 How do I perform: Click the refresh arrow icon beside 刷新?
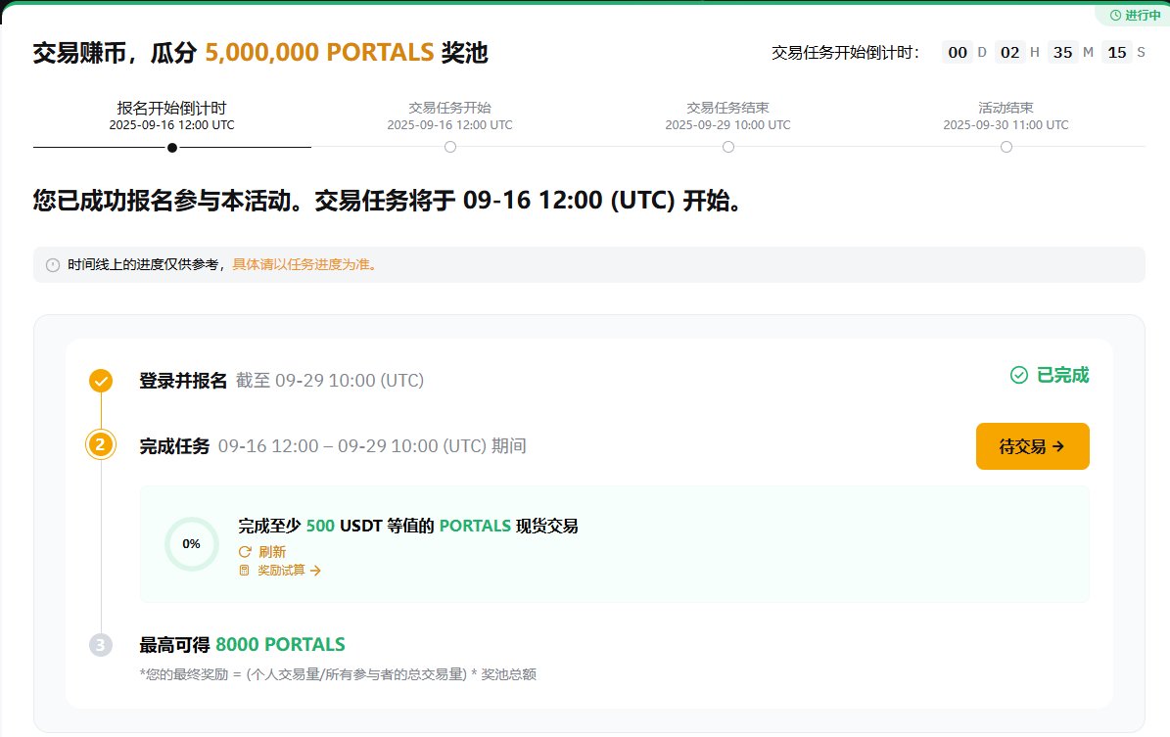(245, 552)
